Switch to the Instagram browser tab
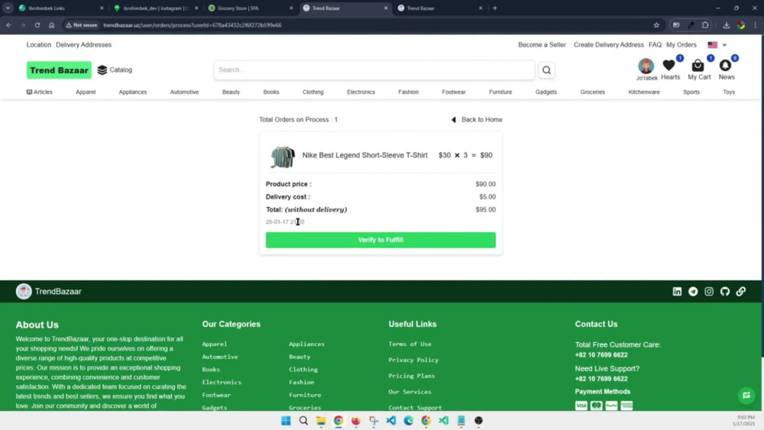The height and width of the screenshot is (430, 764). 155,8
